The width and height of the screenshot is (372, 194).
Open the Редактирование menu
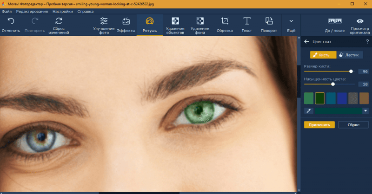click(x=32, y=11)
